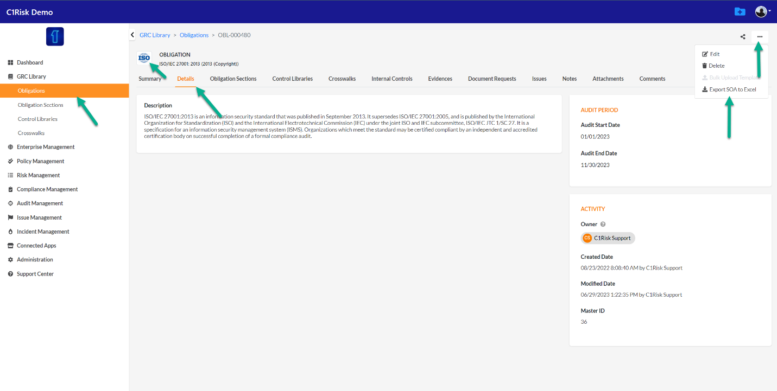
Task: Click the Policy Management checkmark icon
Action: 10,161
